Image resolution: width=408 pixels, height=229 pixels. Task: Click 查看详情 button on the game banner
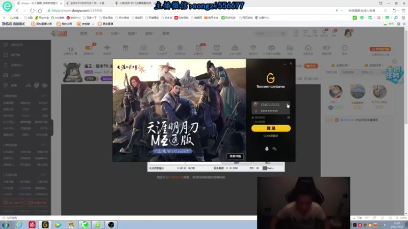235,156
